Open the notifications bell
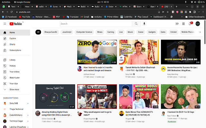The width and height of the screenshot is (206, 128). click(190, 24)
